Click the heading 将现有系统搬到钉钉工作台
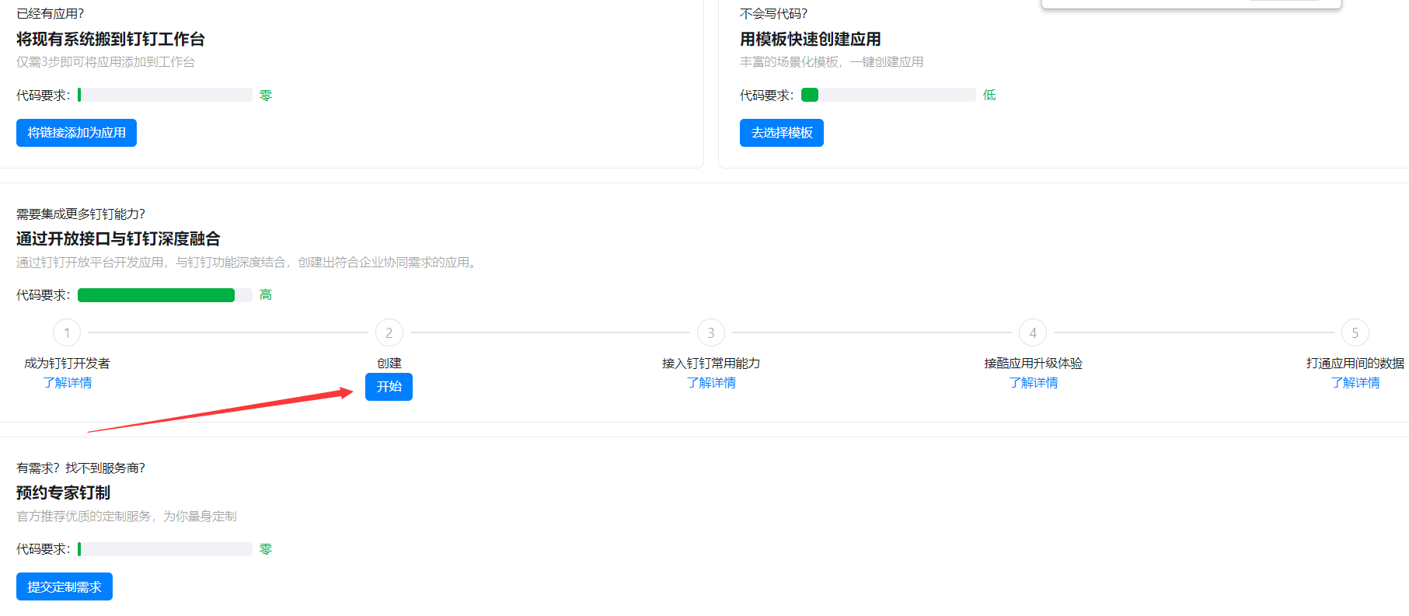This screenshot has width=1409, height=616. tap(110, 39)
